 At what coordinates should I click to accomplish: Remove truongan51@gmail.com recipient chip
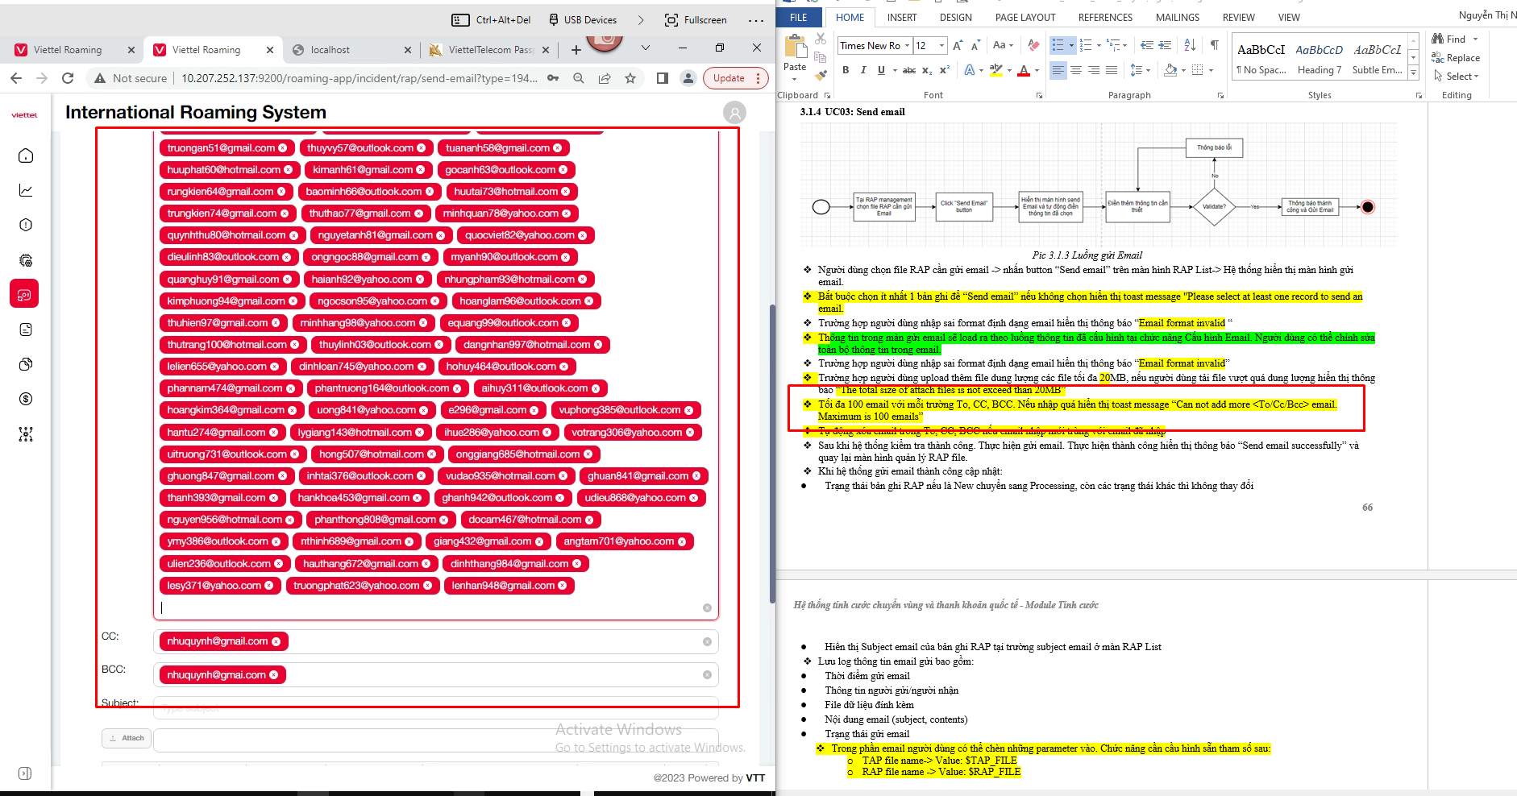[x=283, y=148]
